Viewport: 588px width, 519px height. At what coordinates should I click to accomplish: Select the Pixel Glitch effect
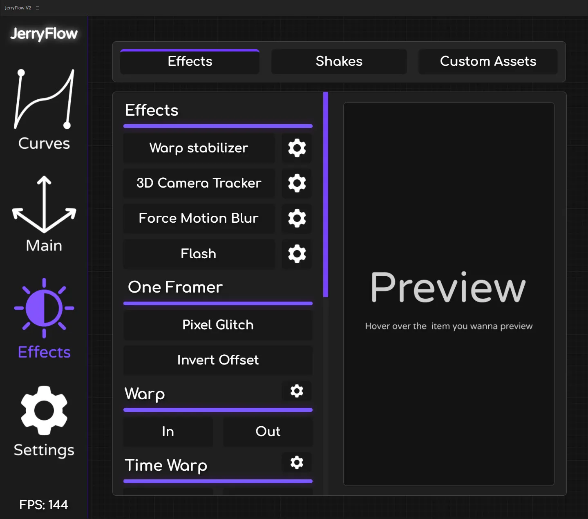tap(218, 324)
